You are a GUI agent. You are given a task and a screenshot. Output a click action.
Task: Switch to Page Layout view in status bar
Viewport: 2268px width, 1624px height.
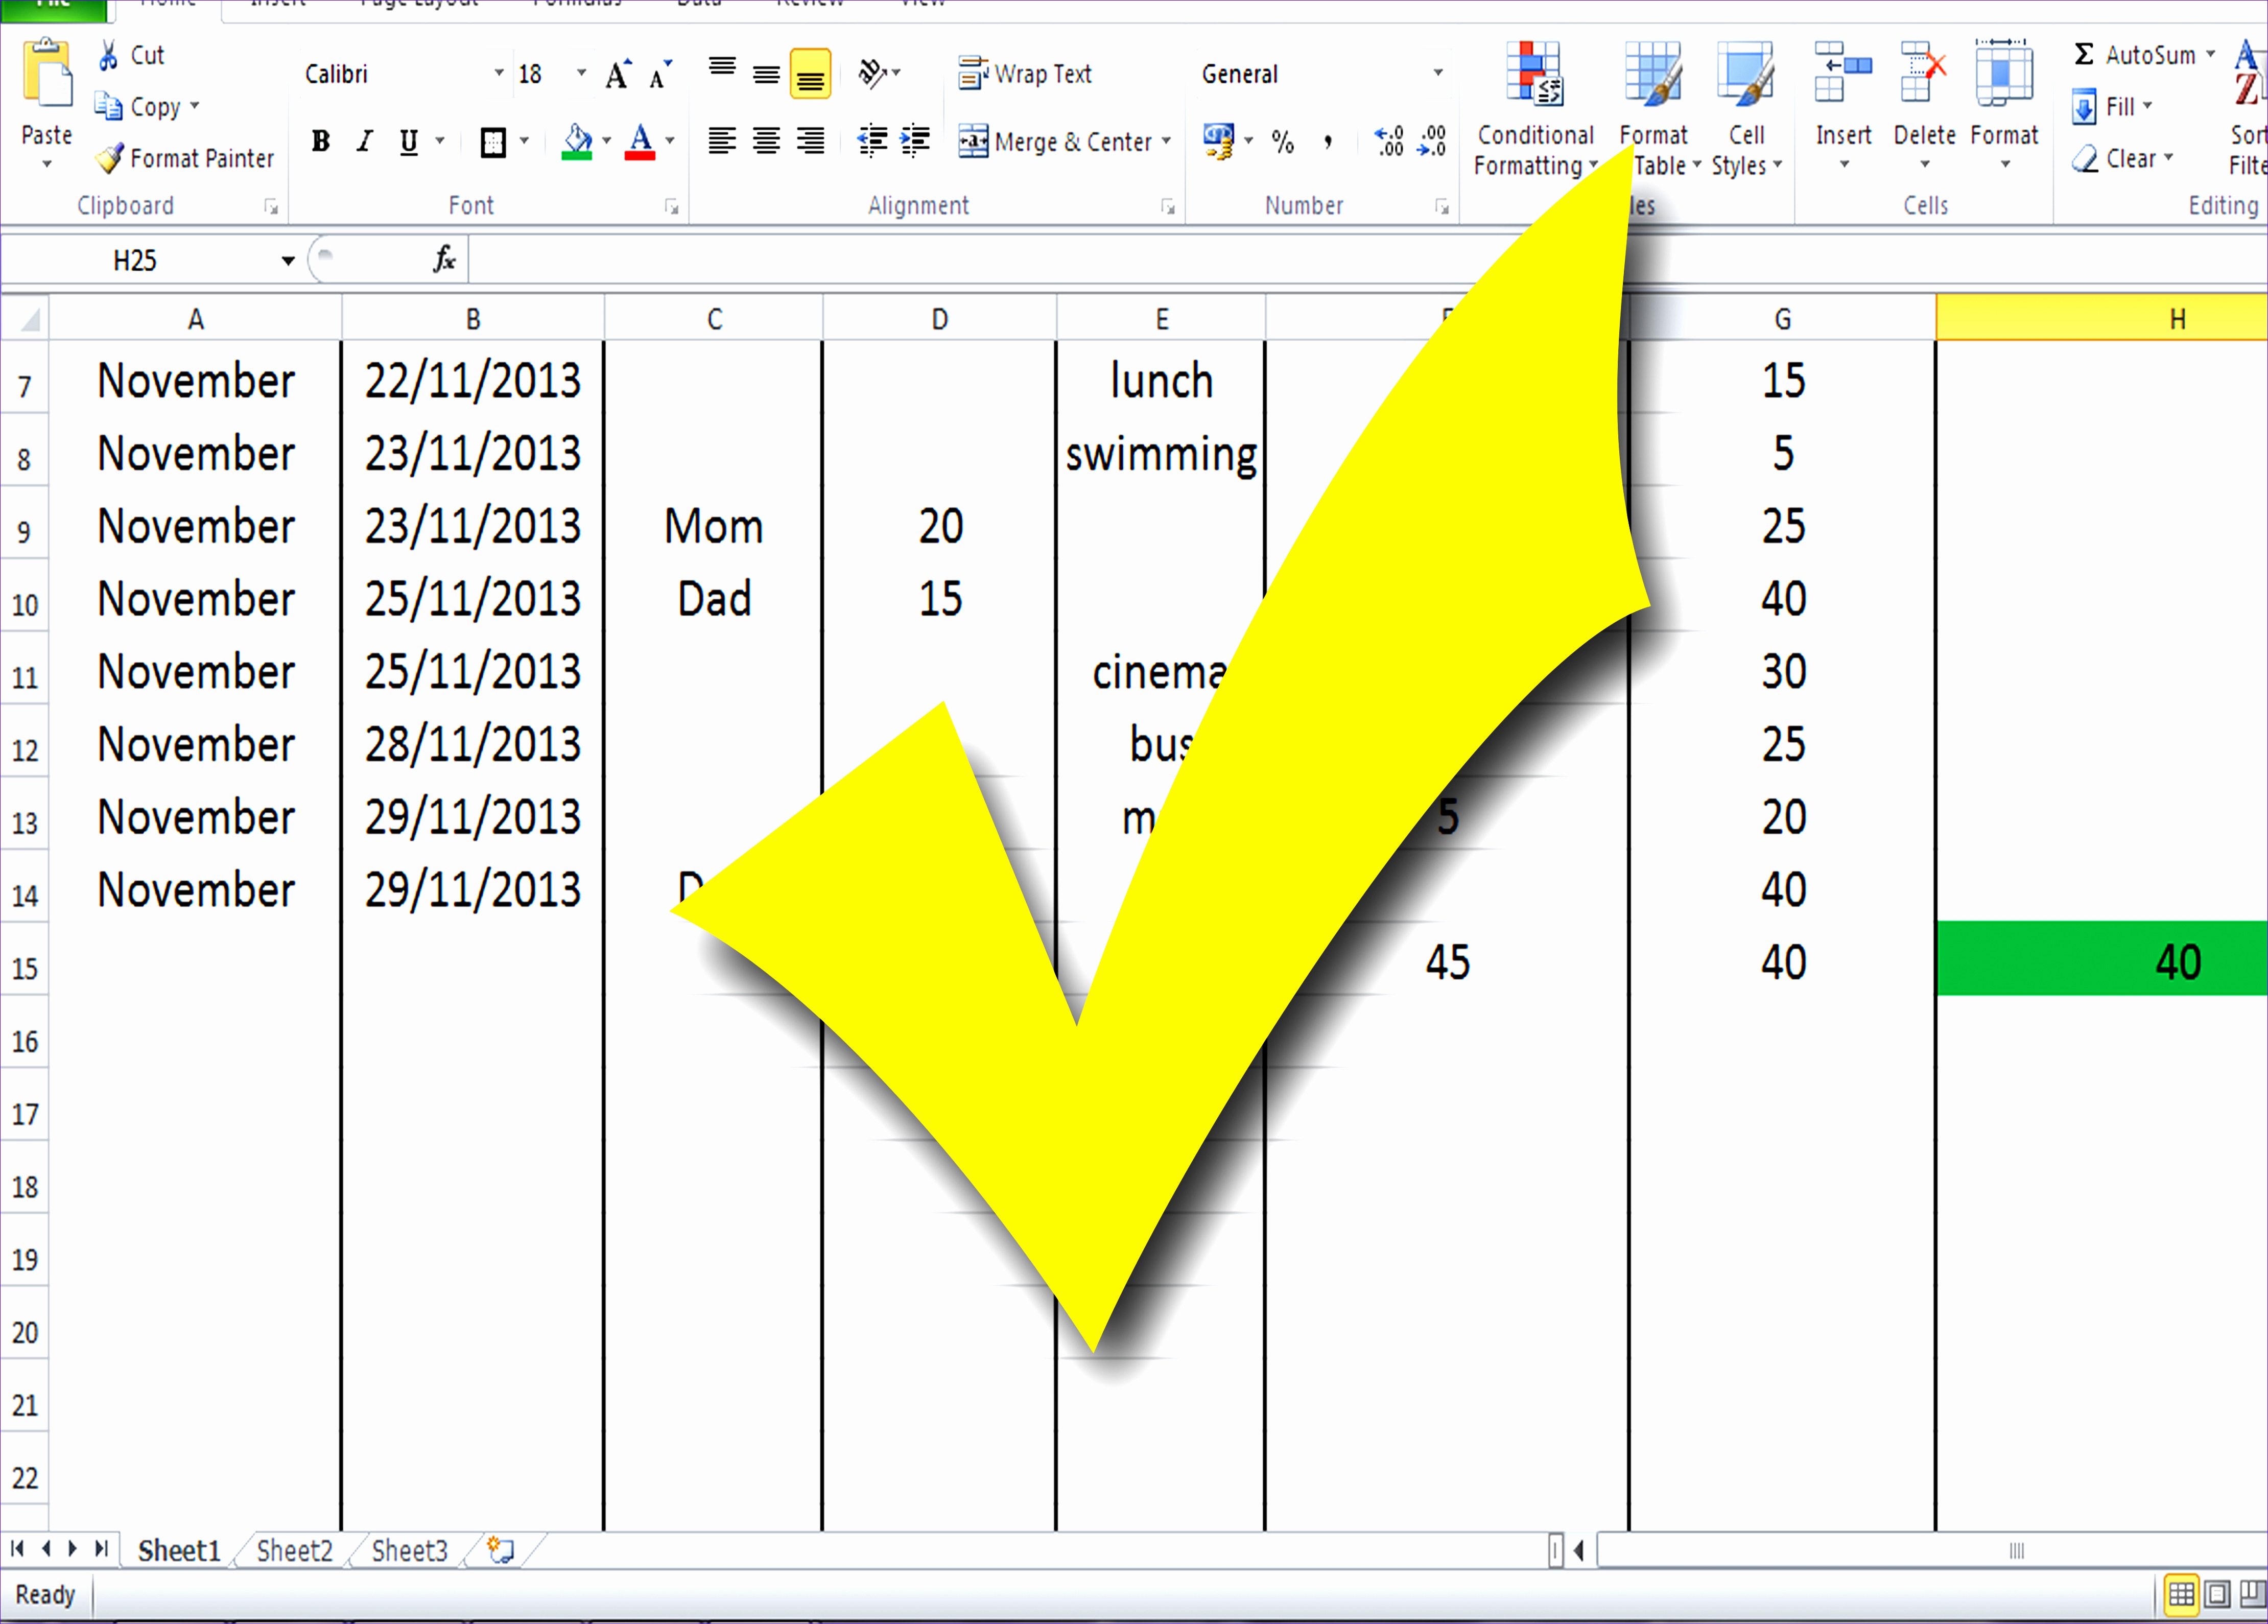click(2216, 1594)
